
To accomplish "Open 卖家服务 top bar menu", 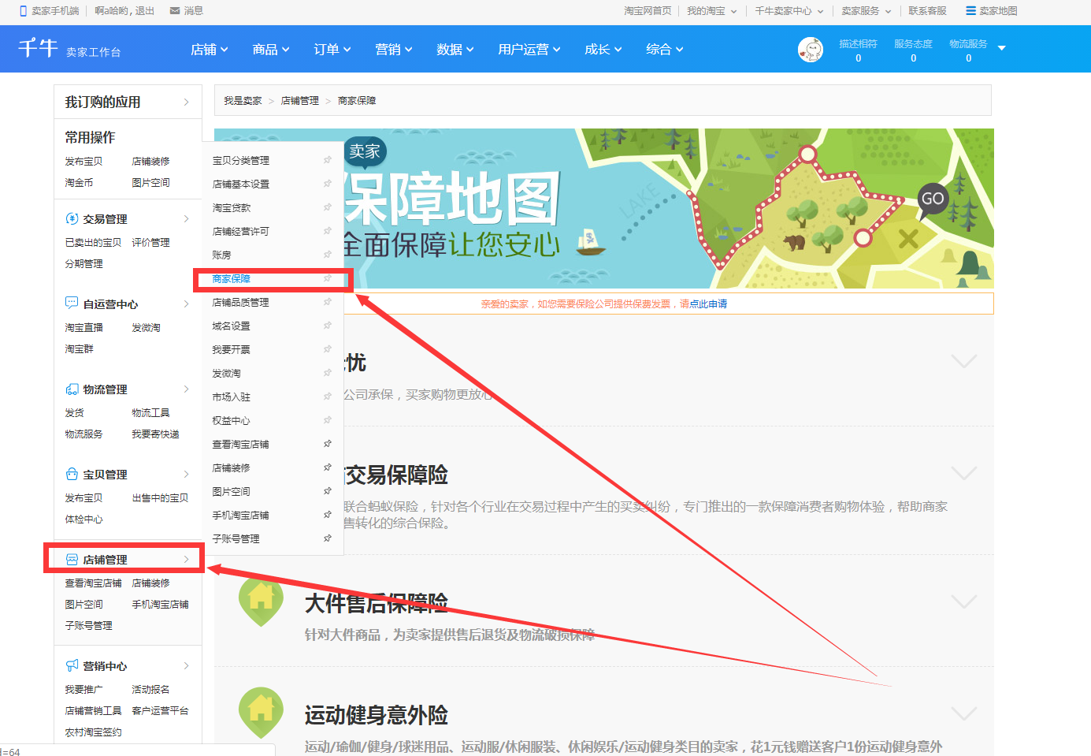I will pos(866,11).
